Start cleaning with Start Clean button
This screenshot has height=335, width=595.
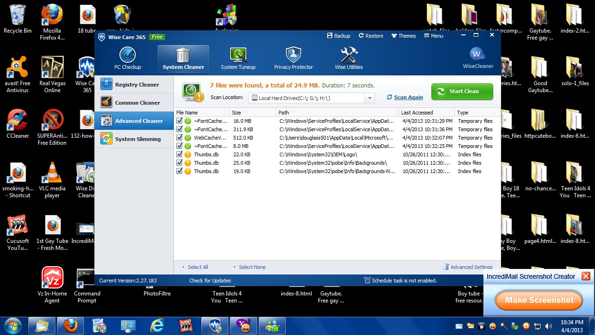[x=462, y=92]
